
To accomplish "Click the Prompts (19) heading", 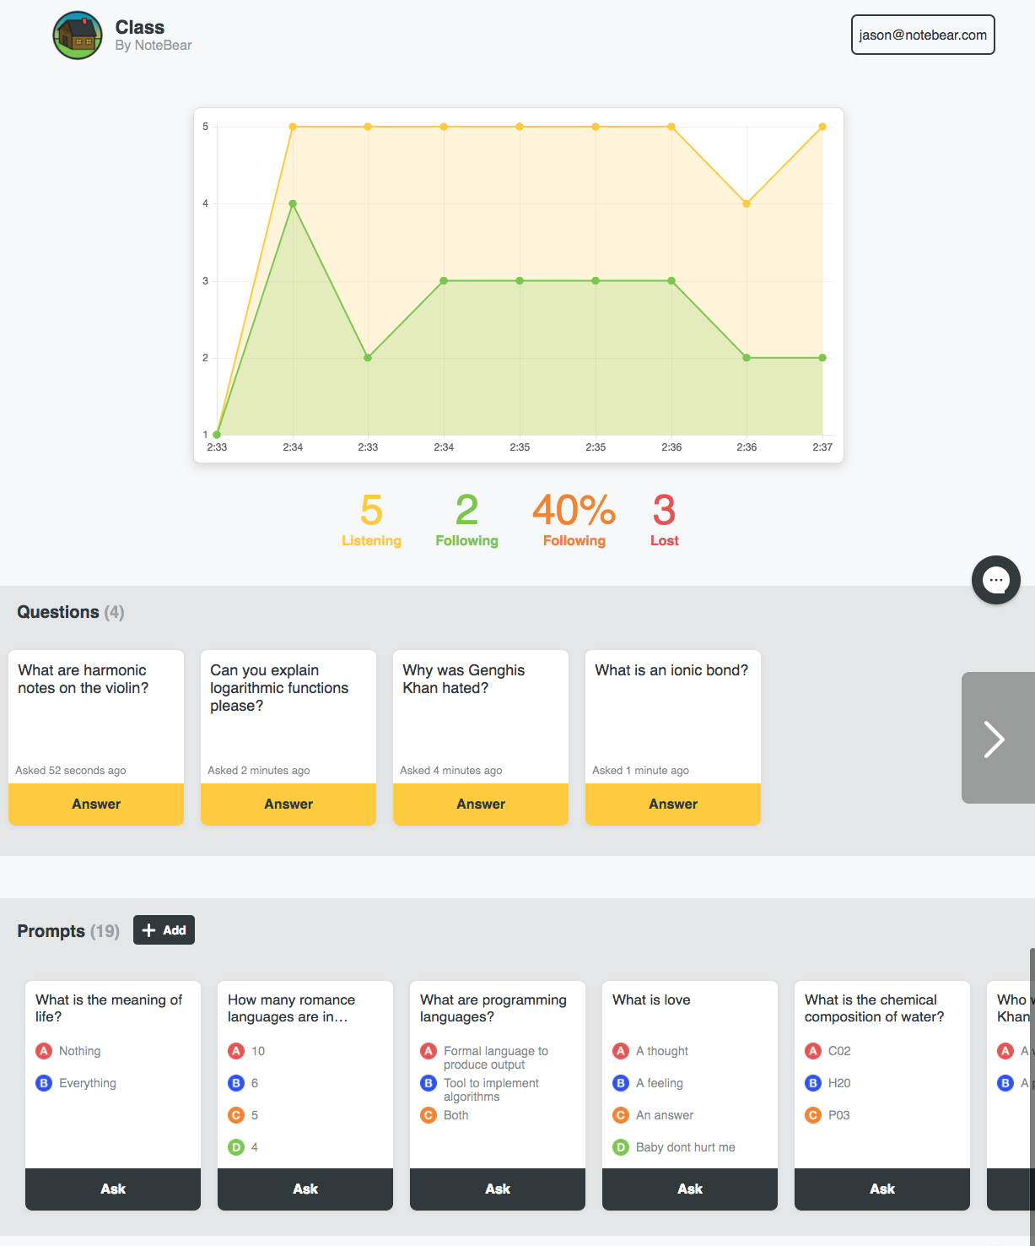I will tap(68, 930).
